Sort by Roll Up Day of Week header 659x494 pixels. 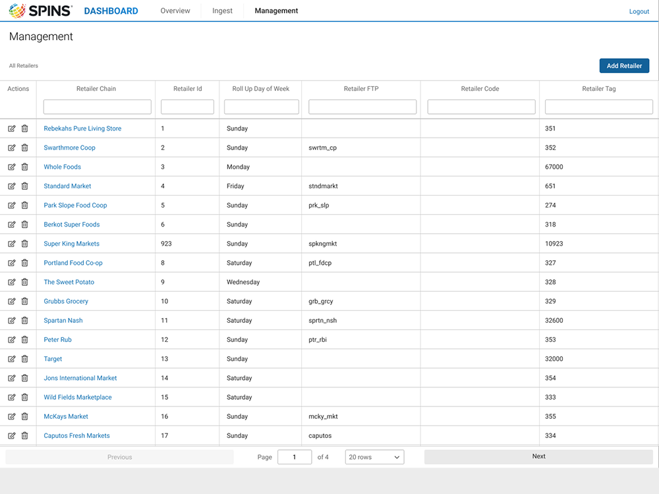click(260, 89)
